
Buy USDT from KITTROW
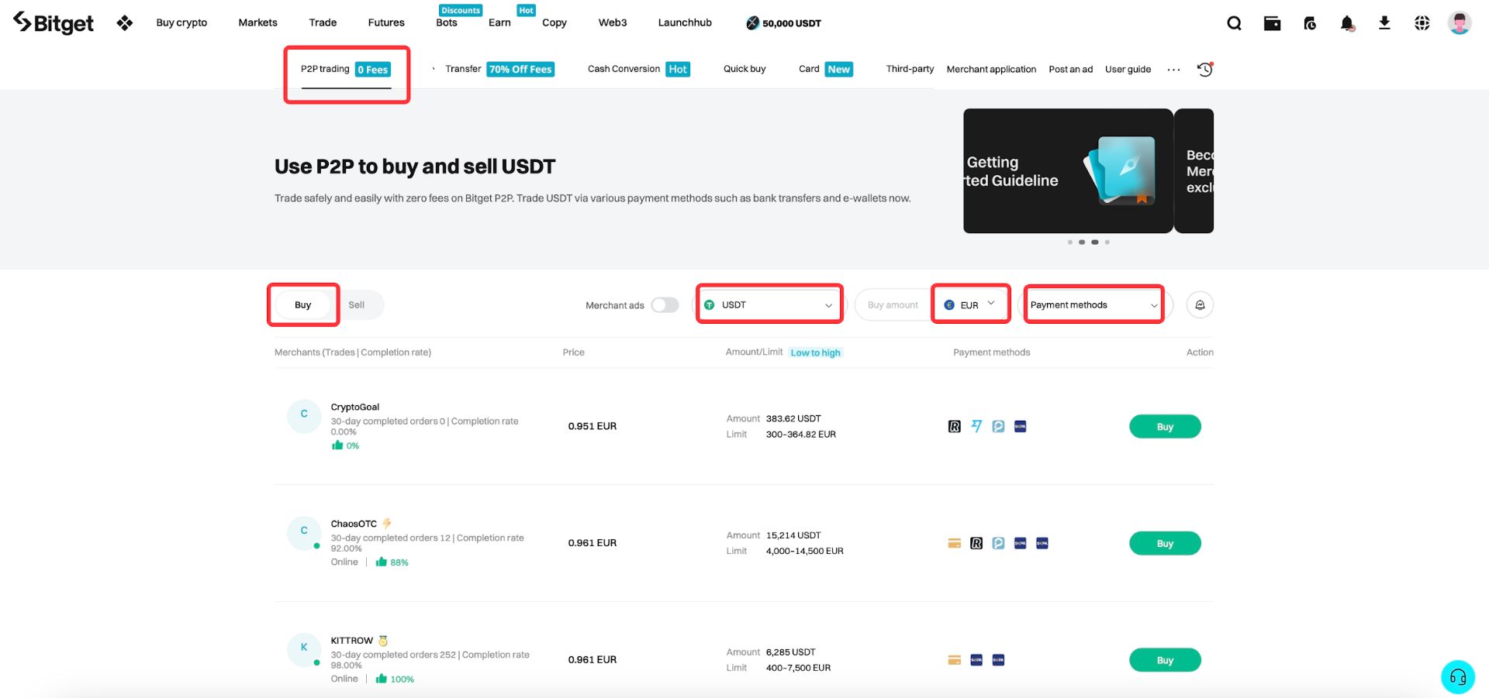[1165, 661]
